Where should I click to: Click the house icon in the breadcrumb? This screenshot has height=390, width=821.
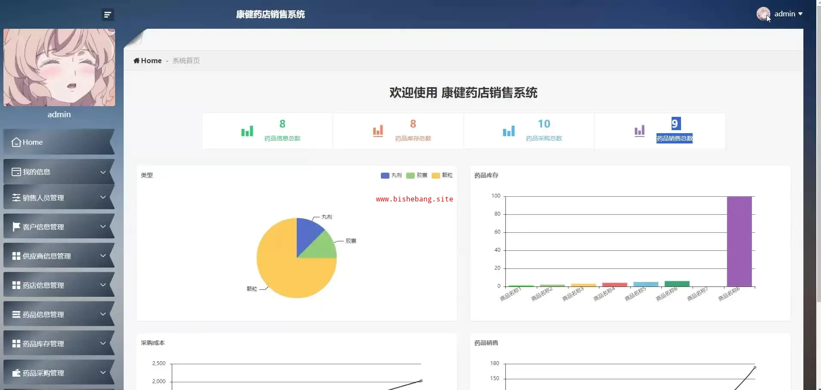coord(137,61)
